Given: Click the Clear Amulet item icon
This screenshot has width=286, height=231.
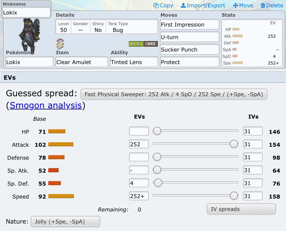Looking at the screenshot, I should 60,44.
